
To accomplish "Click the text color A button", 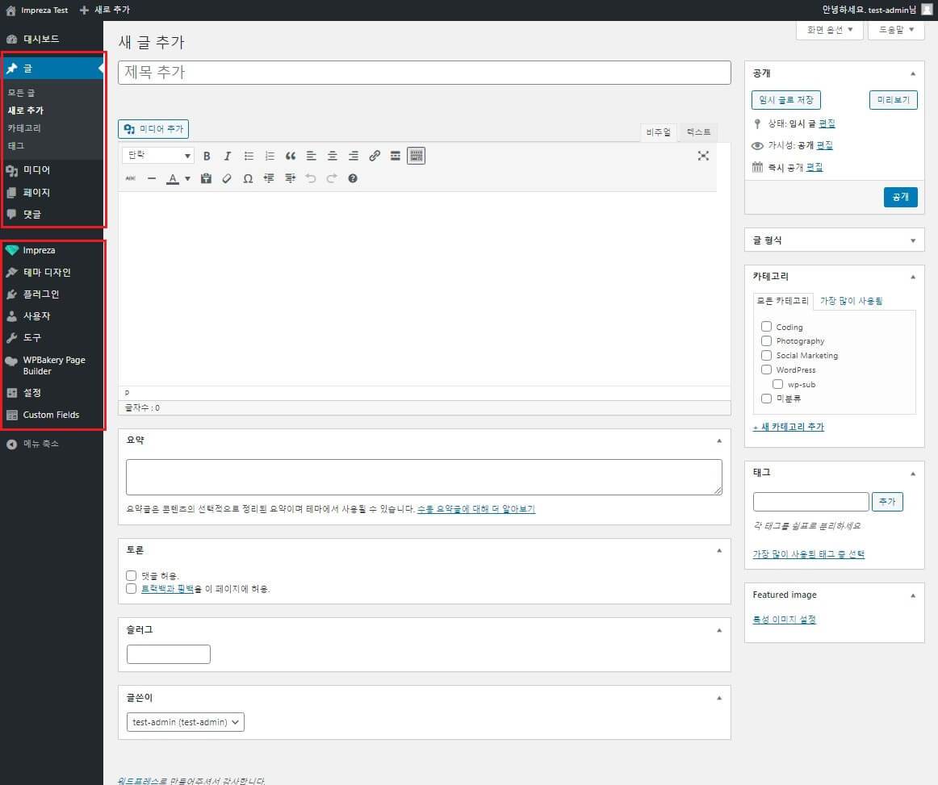I will (x=173, y=178).
